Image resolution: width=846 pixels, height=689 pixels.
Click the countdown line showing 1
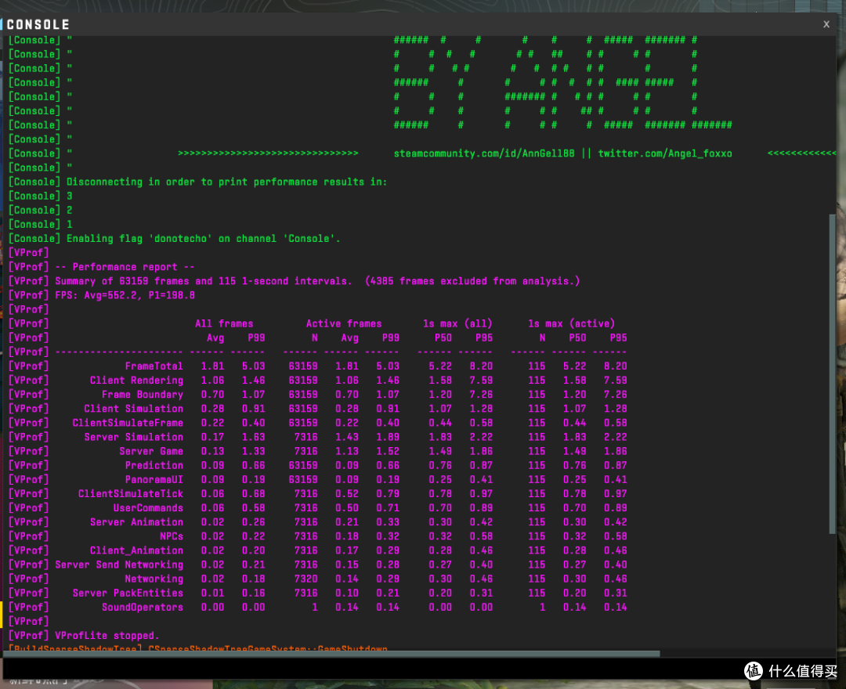pyautogui.click(x=41, y=224)
